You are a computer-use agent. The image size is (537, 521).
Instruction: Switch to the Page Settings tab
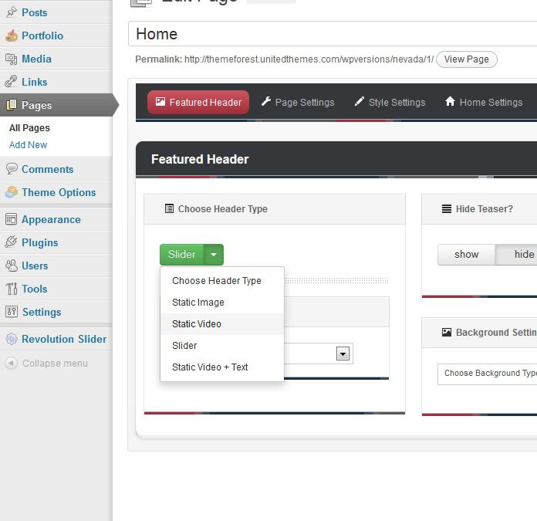tap(297, 103)
